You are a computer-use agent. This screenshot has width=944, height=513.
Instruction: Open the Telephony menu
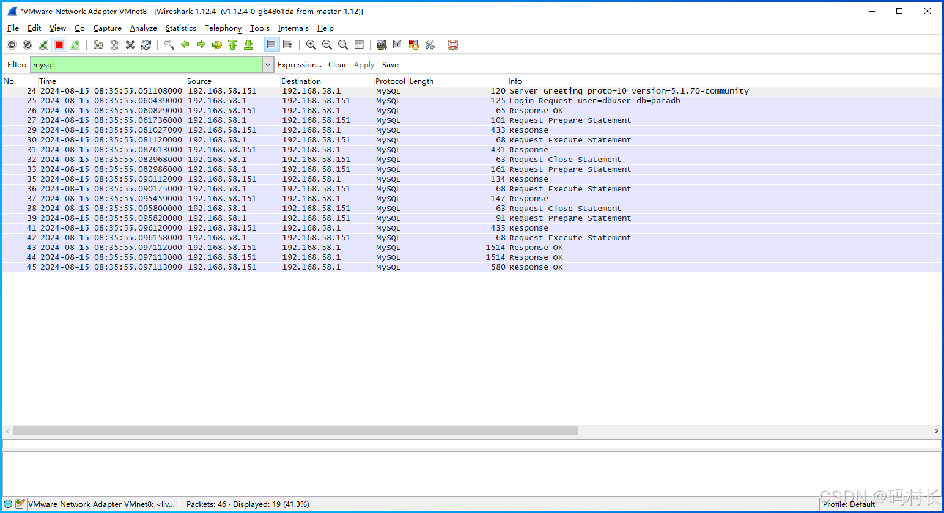[223, 28]
